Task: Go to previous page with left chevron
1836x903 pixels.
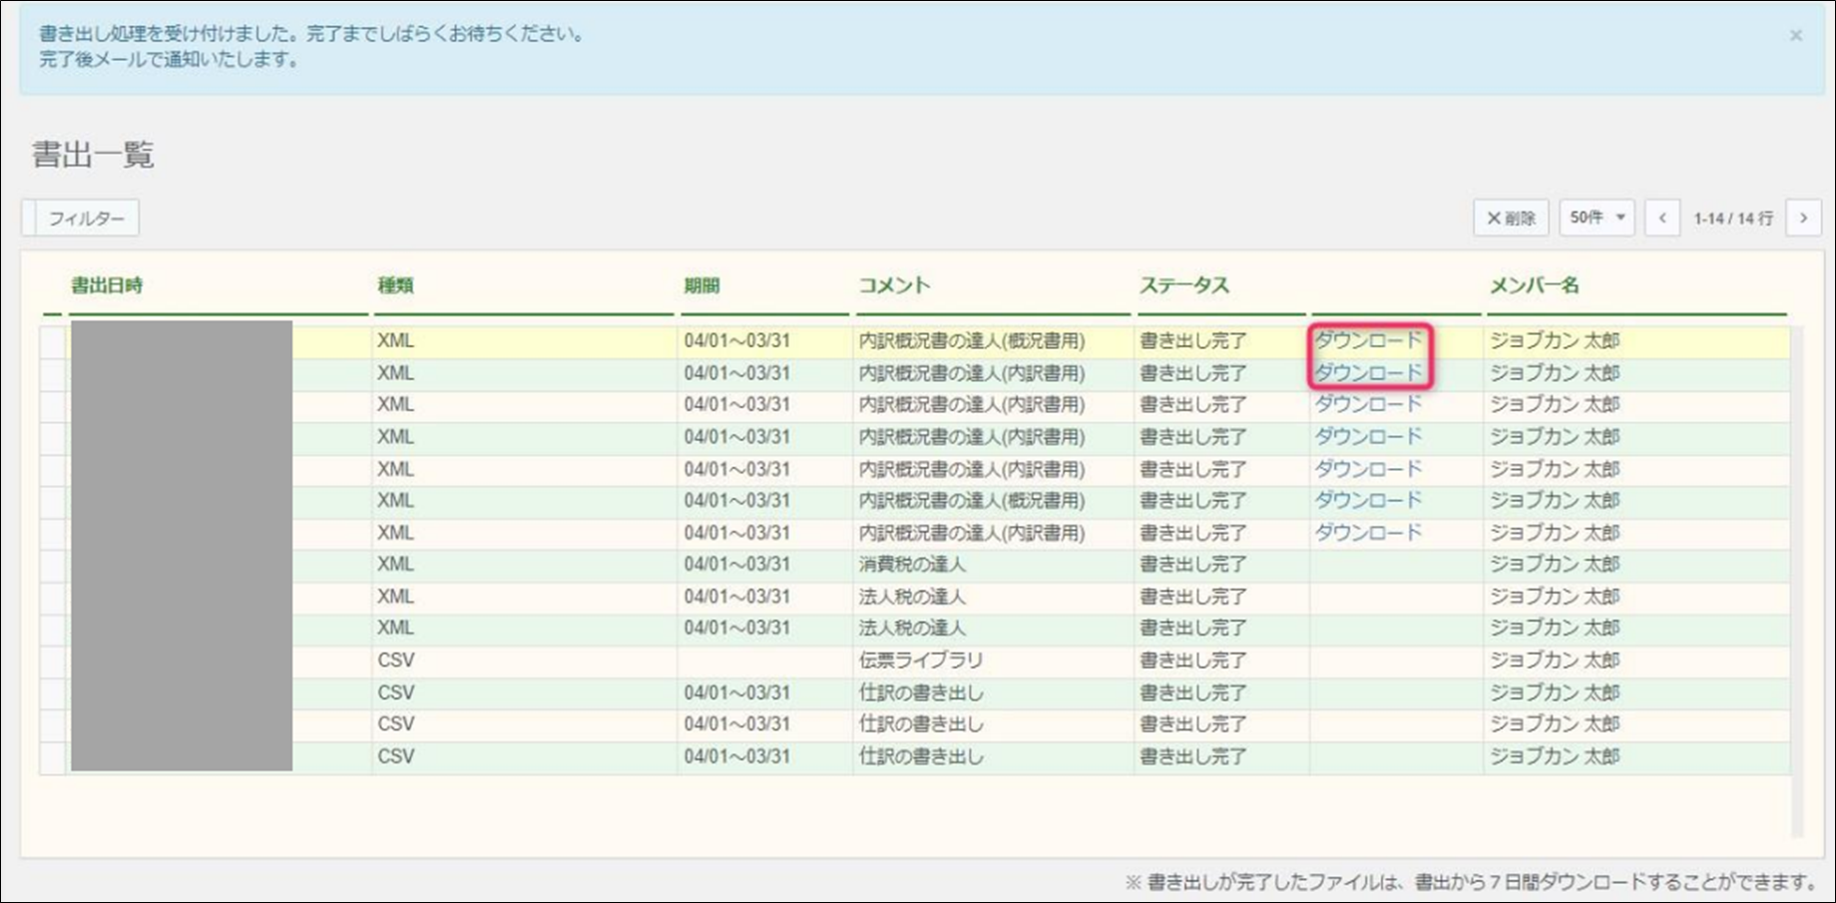Action: (x=1662, y=218)
